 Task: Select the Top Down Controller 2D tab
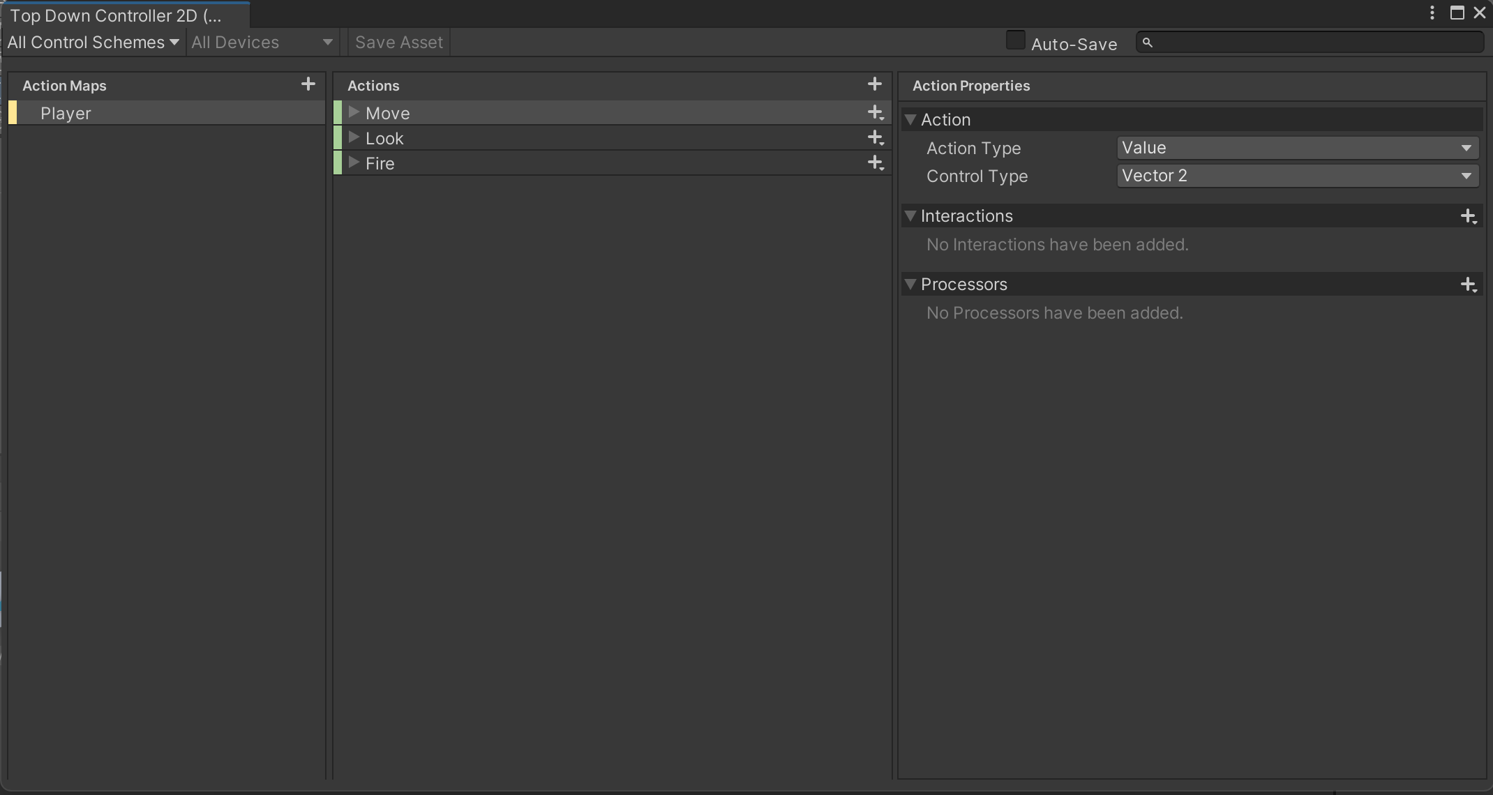point(115,15)
